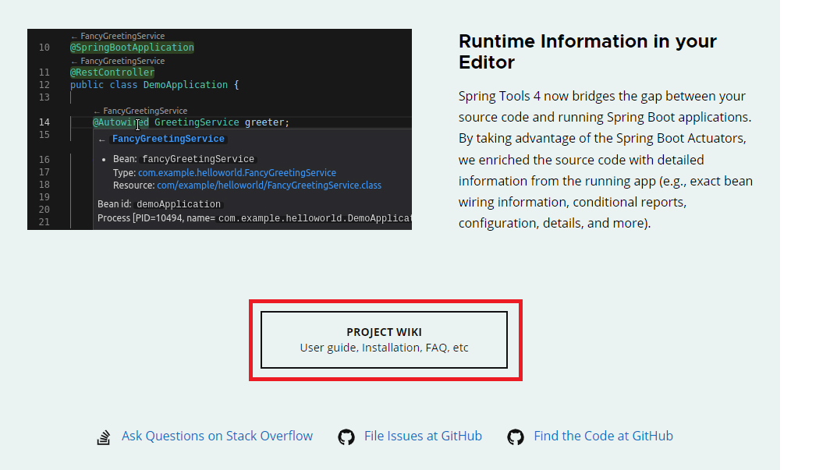Click File Issues at GitHub link

point(423,436)
